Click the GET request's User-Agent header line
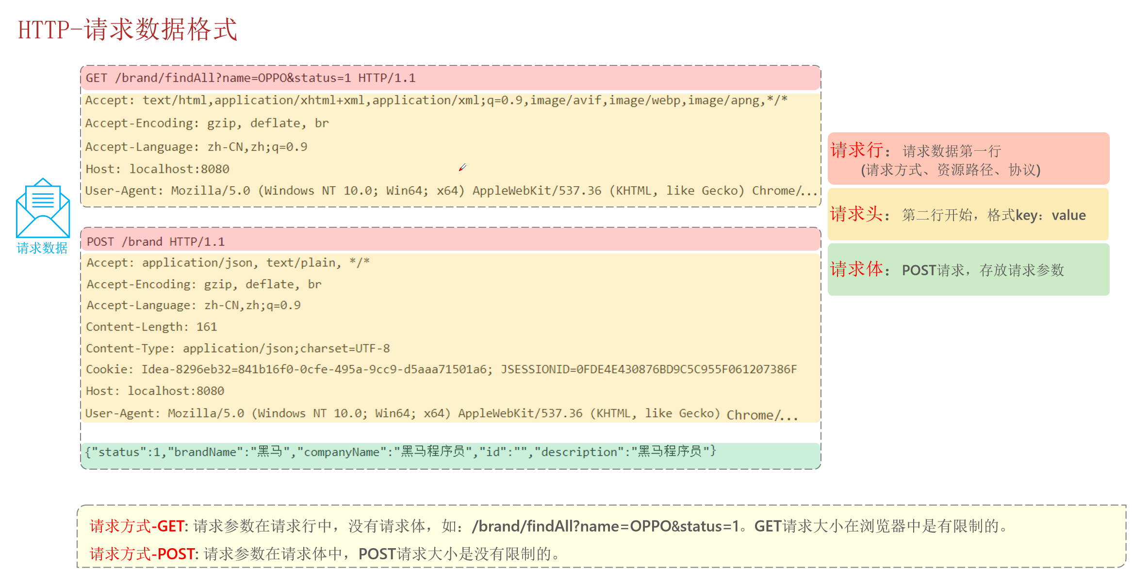The image size is (1132, 569). tap(451, 190)
